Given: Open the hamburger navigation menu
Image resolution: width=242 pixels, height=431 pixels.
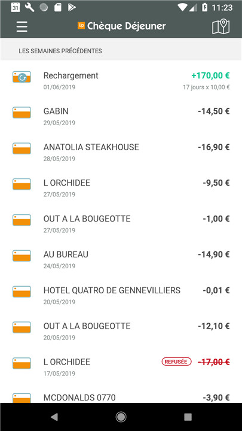Looking at the screenshot, I should pyautogui.click(x=22, y=26).
